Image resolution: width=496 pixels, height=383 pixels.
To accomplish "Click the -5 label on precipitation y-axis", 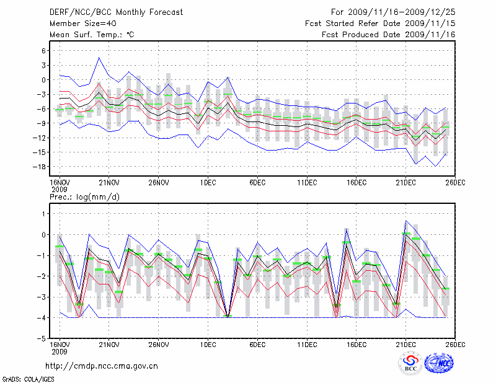I will point(41,338).
